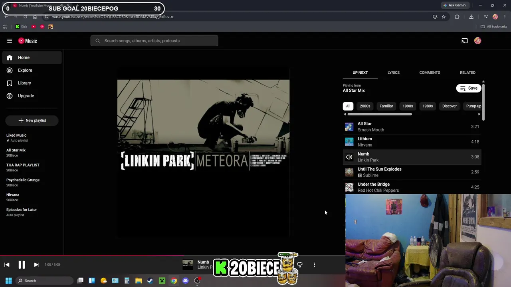Click the filter chips horizontal scrollbar

pyautogui.click(x=379, y=114)
